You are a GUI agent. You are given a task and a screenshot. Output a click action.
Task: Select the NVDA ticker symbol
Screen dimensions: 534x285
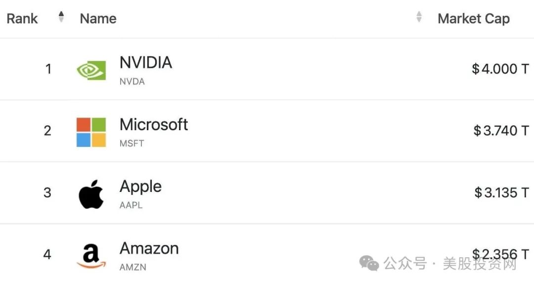tap(132, 82)
